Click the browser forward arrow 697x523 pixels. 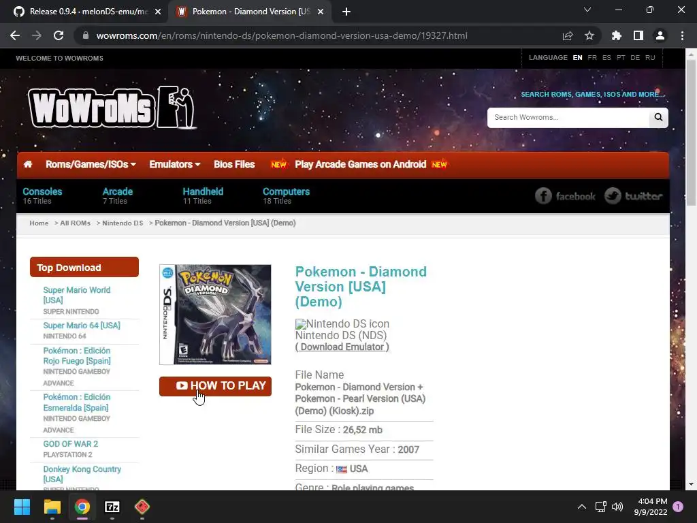pos(37,35)
